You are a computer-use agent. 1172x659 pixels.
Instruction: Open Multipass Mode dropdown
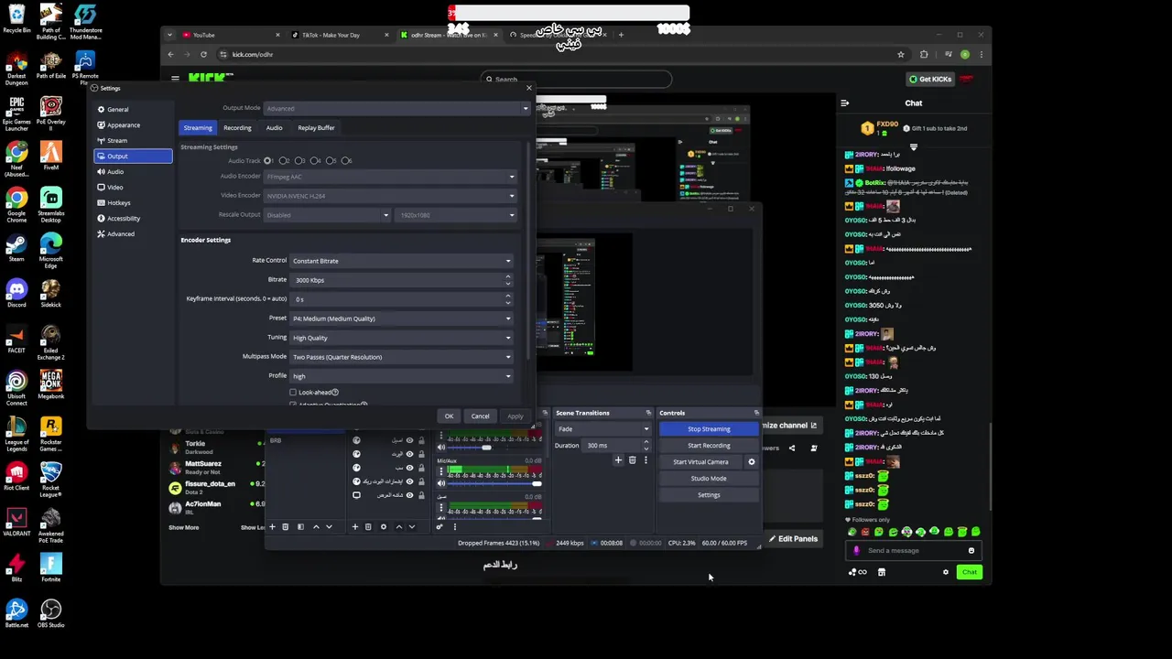tap(401, 357)
